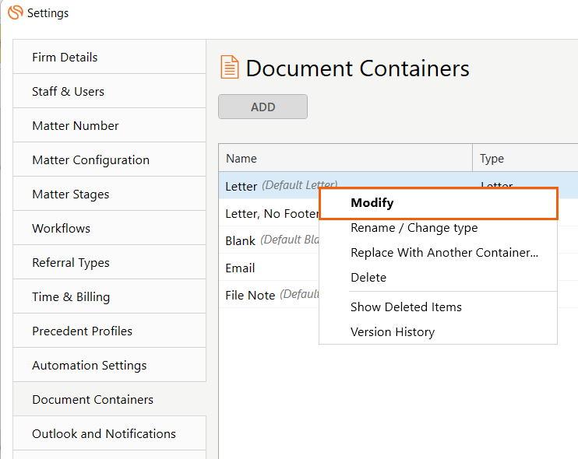This screenshot has width=578, height=459.
Task: Choose Replace With Another Container option
Action: pos(444,253)
